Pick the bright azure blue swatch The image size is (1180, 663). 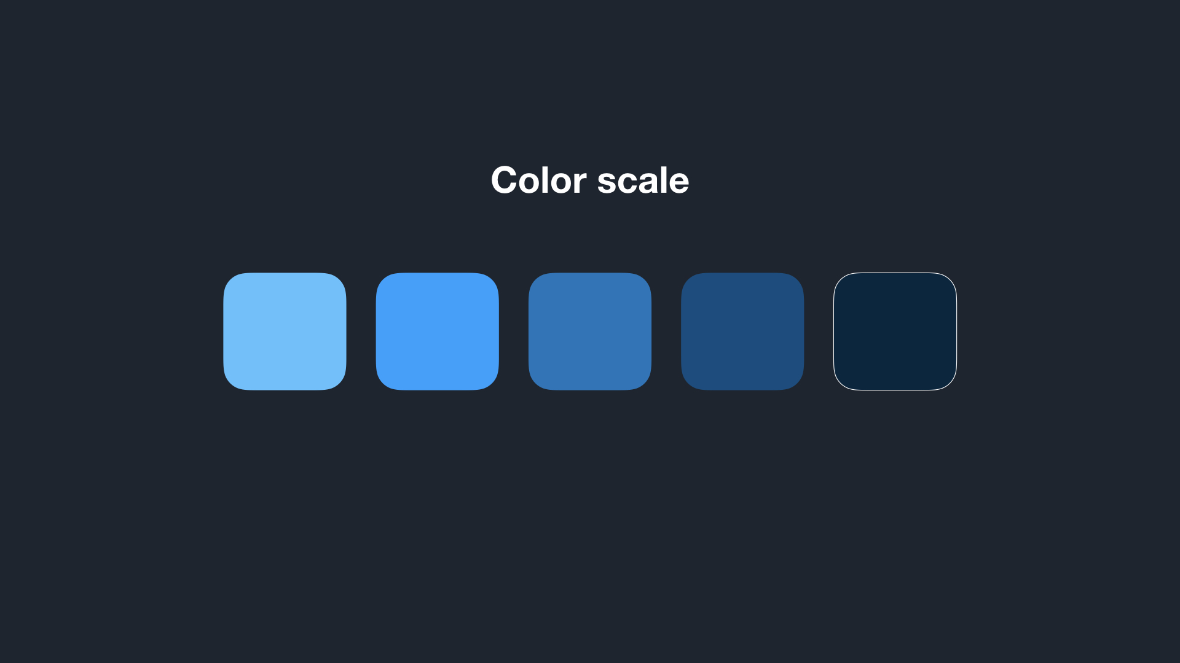point(437,331)
